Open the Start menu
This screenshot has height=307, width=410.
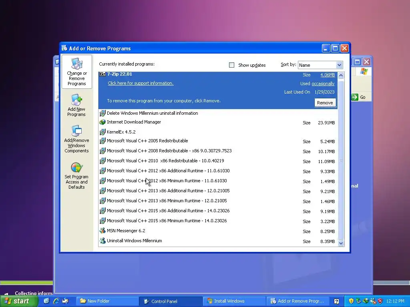tap(18, 301)
